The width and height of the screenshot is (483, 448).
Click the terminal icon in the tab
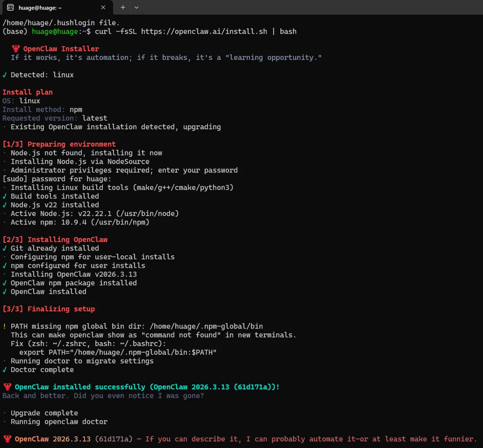tap(10, 8)
